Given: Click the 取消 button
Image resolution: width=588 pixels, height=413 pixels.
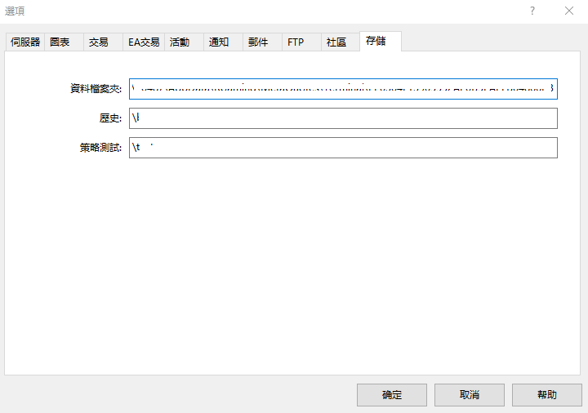Looking at the screenshot, I should click(x=470, y=395).
